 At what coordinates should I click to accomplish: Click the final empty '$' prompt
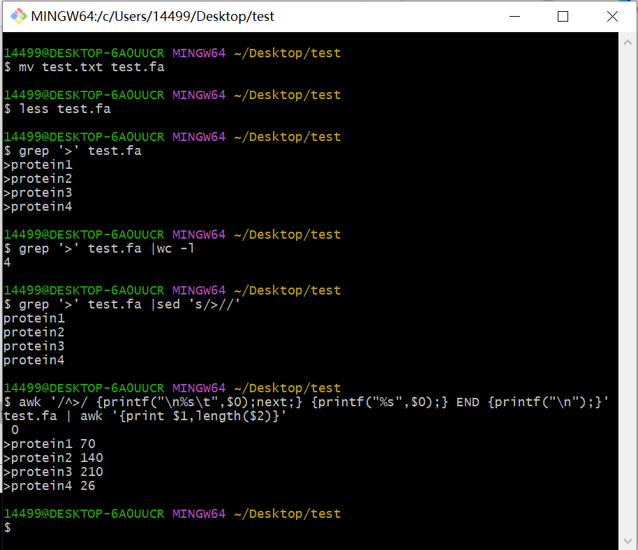click(x=8, y=528)
